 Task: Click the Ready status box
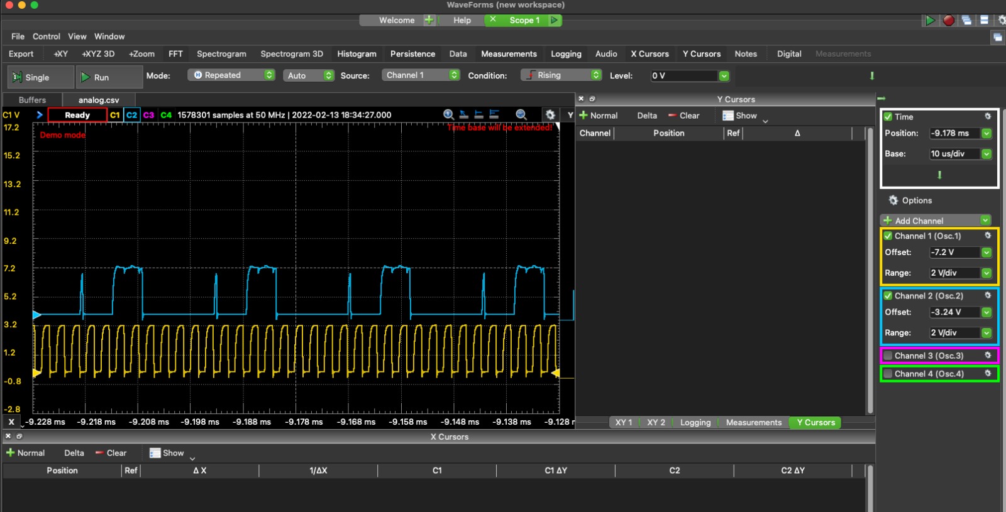tap(77, 115)
